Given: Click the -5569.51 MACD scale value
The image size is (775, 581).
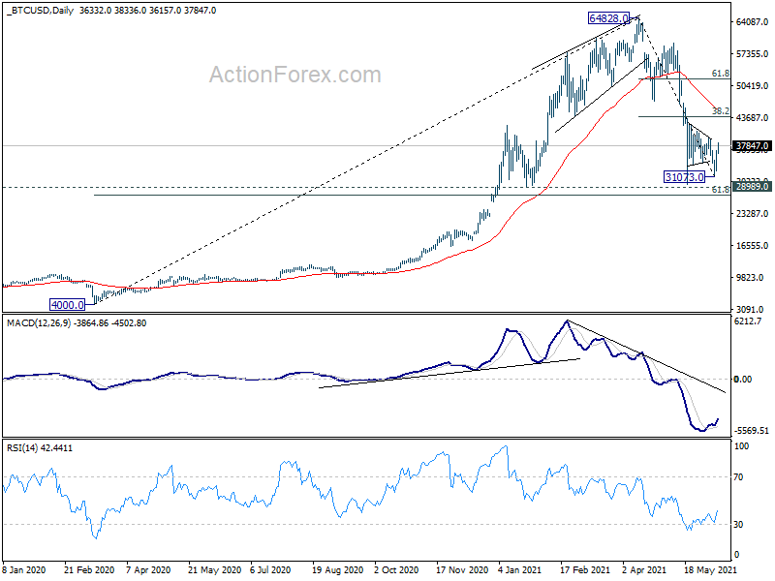Looking at the screenshot, I should (x=752, y=431).
